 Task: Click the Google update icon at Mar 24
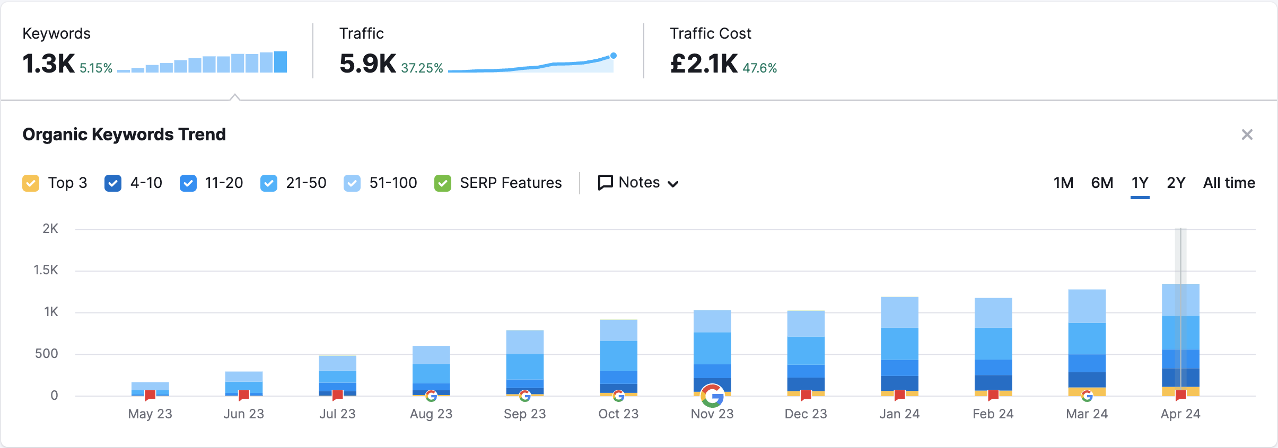tap(1087, 396)
